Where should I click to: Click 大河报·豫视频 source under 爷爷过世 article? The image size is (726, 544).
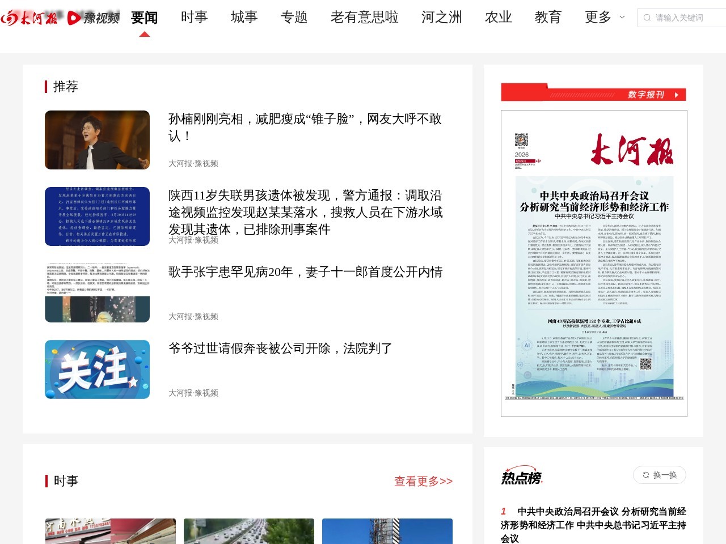(193, 393)
